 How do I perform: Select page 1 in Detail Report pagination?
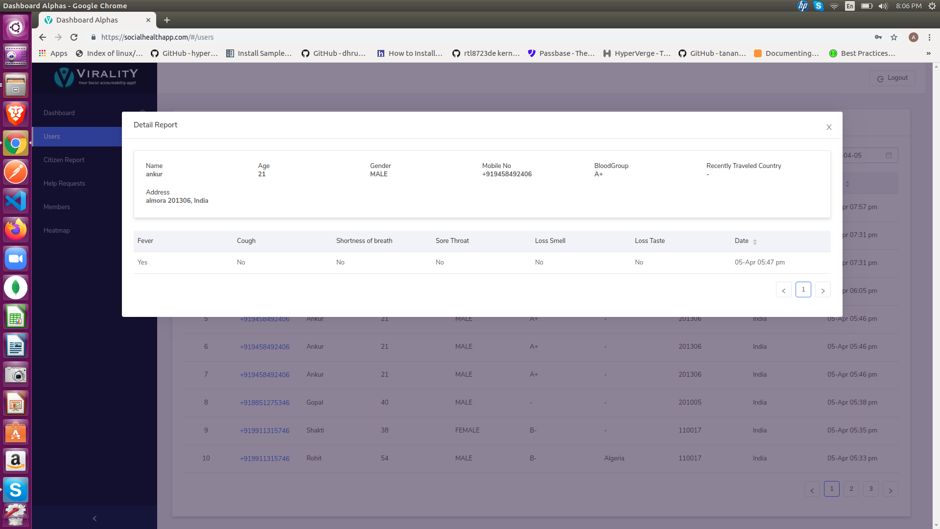click(x=803, y=289)
